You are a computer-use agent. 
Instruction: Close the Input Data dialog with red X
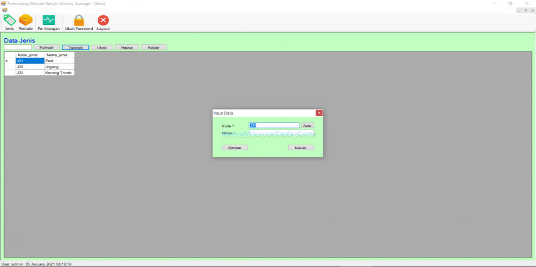tap(319, 113)
